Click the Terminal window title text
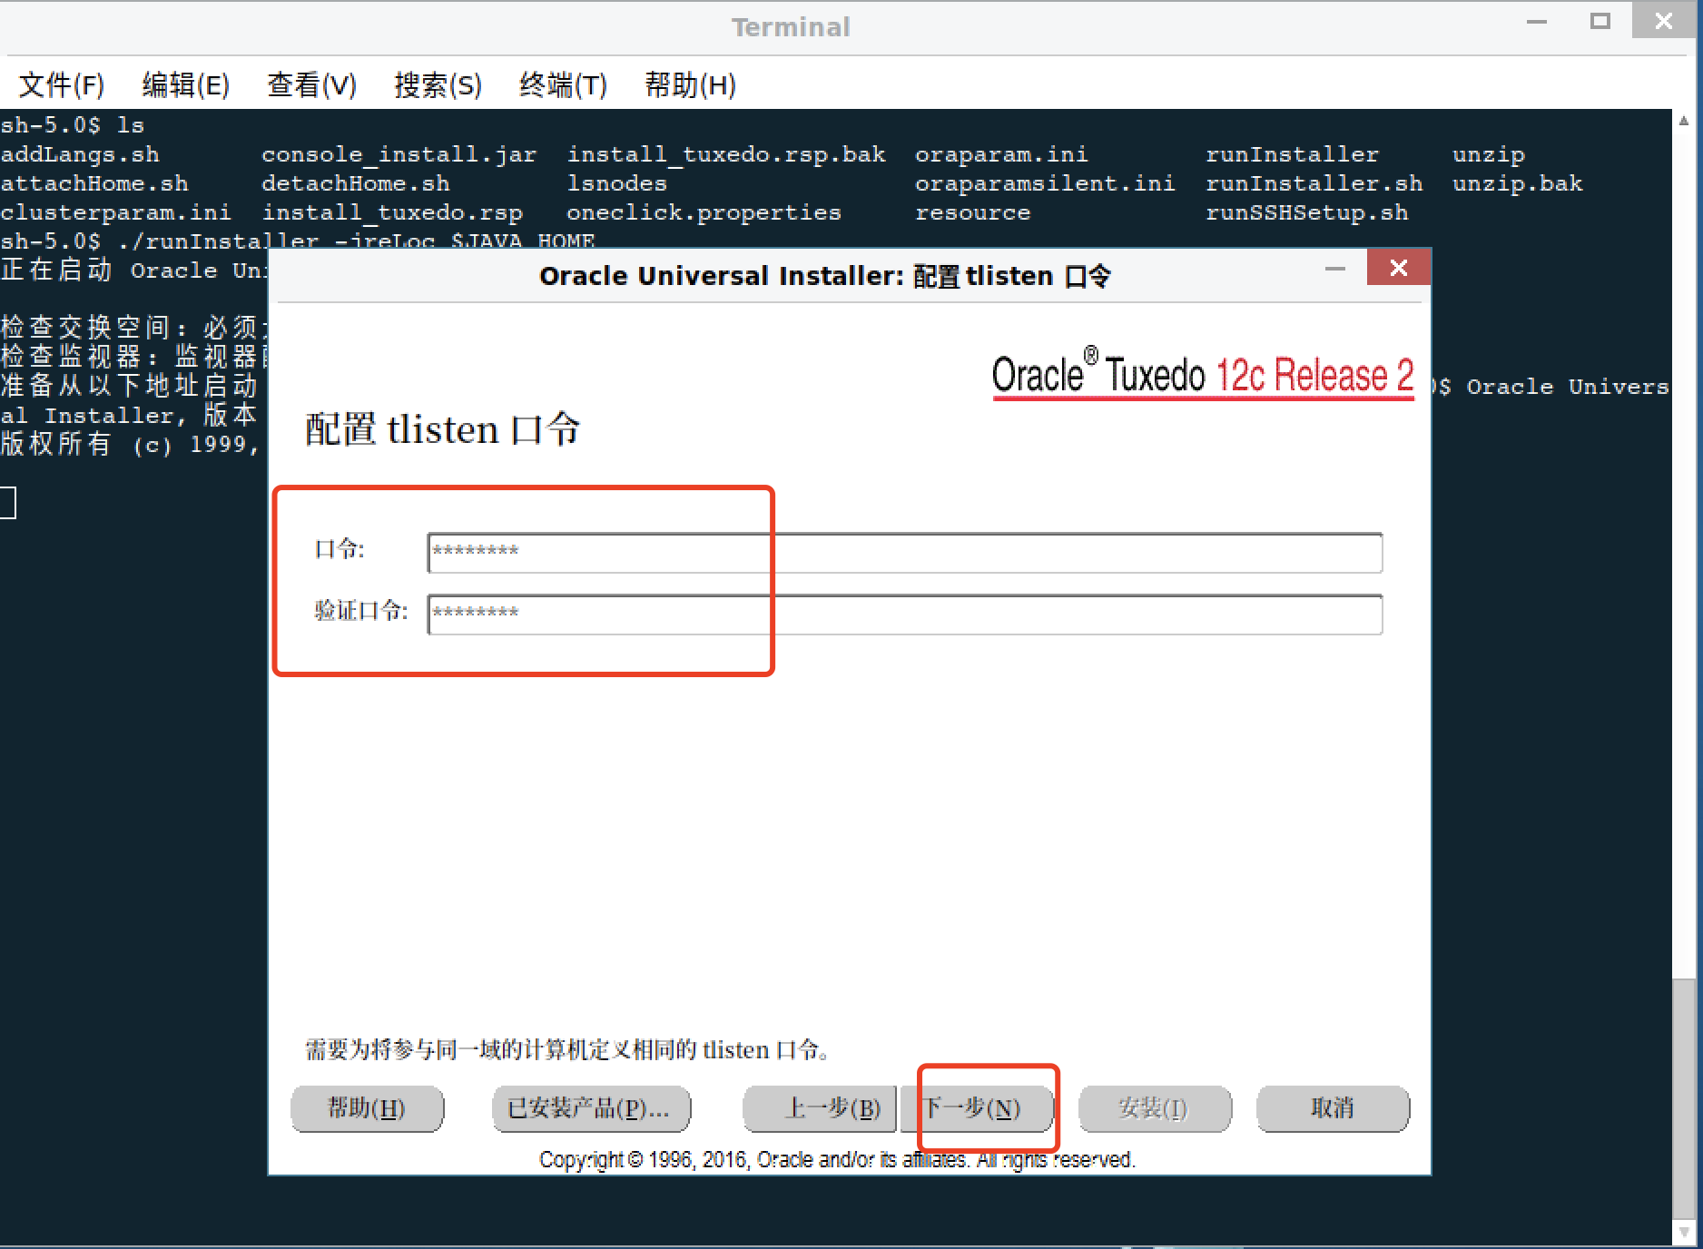The image size is (1703, 1249). click(791, 27)
